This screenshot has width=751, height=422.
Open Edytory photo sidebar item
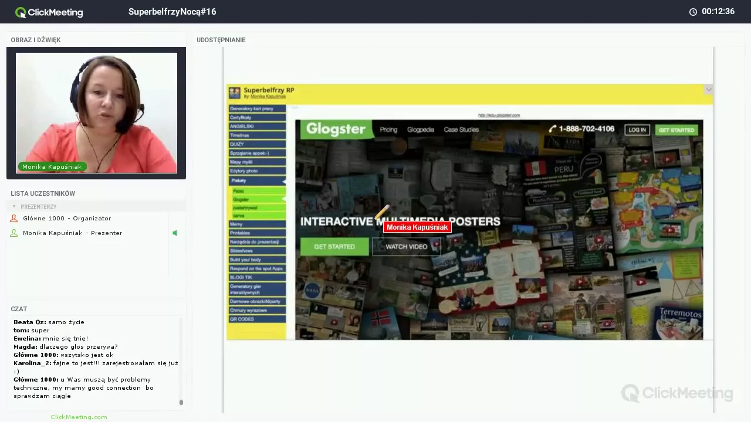coord(258,171)
